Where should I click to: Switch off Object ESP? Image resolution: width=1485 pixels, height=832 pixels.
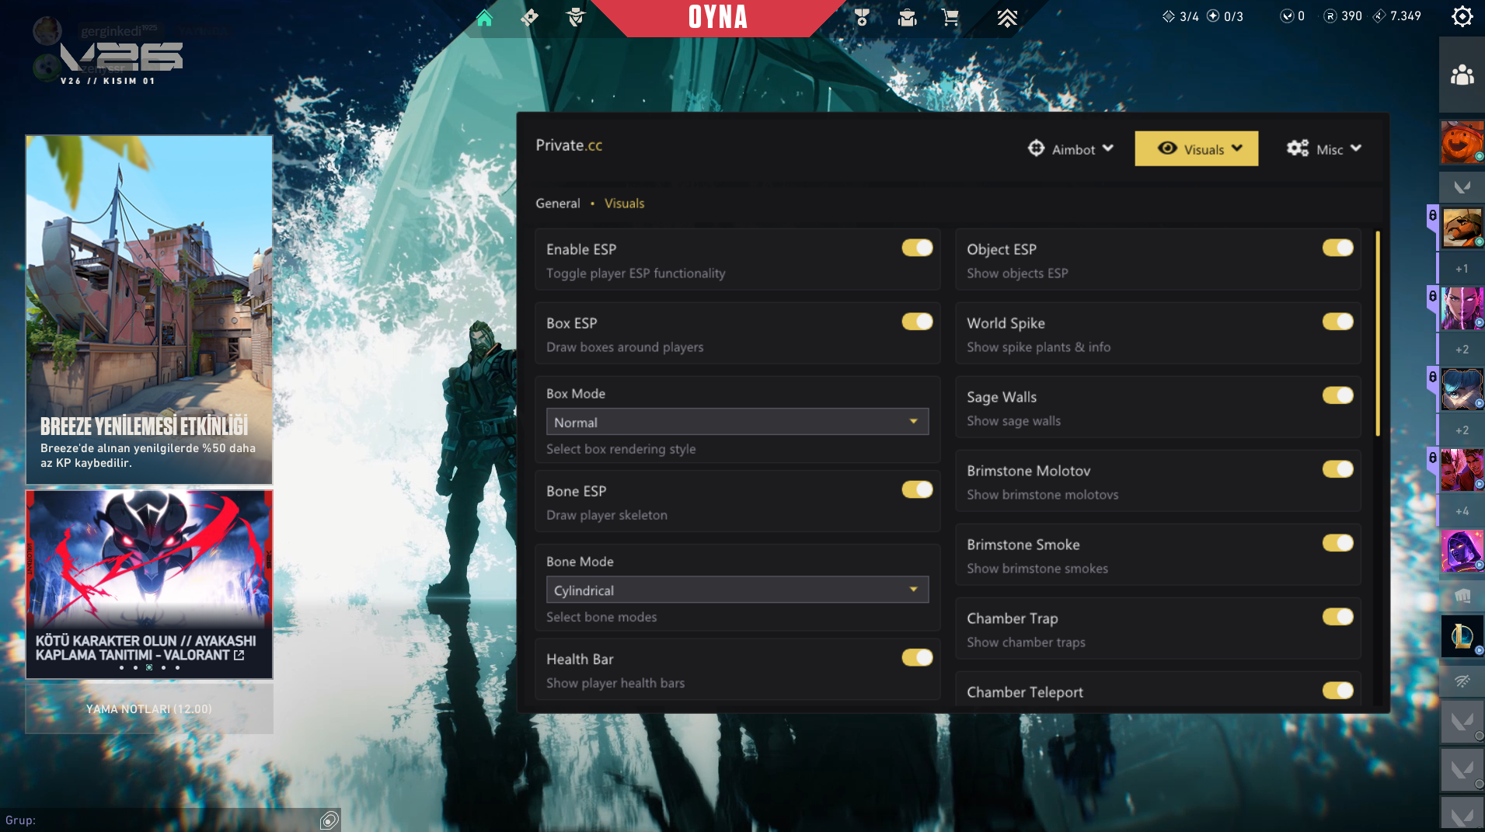1337,248
